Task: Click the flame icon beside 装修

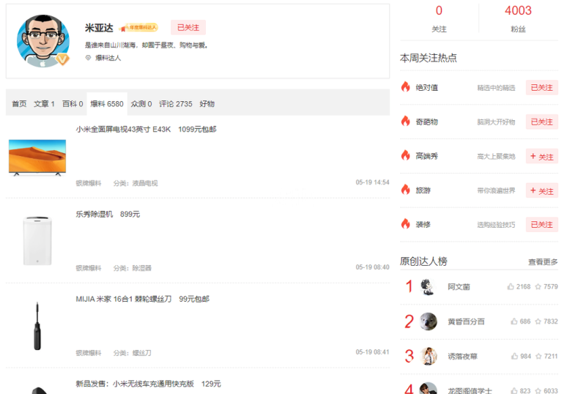Action: click(405, 224)
